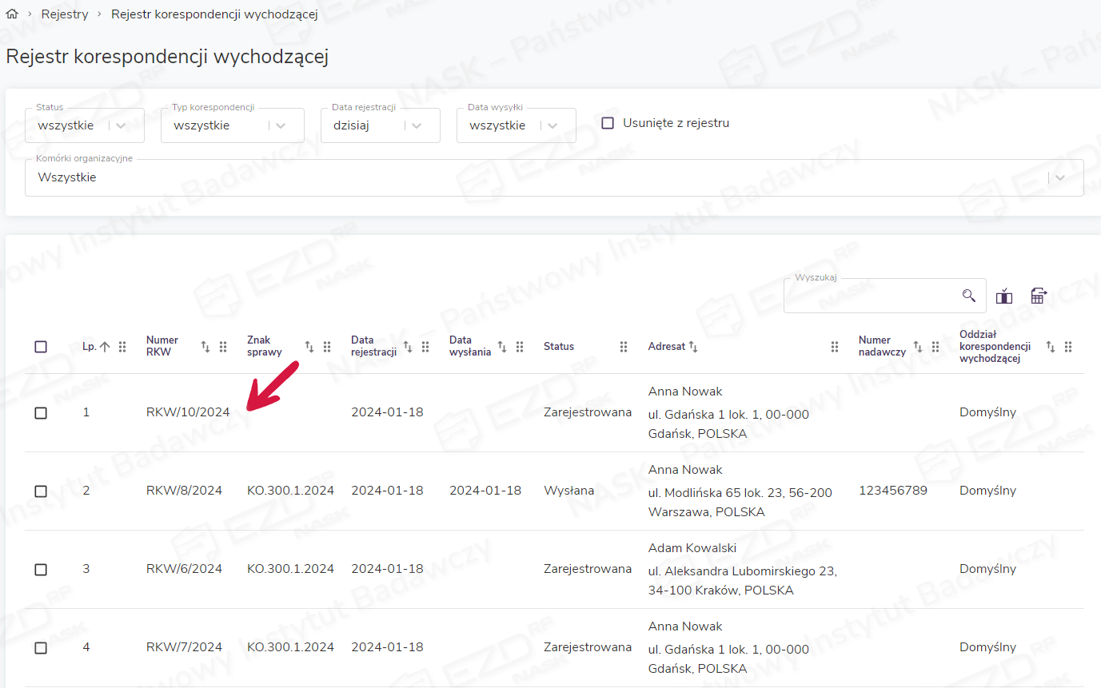1101x688 pixels.
Task: Click the home icon in breadcrumb
Action: coord(12,14)
